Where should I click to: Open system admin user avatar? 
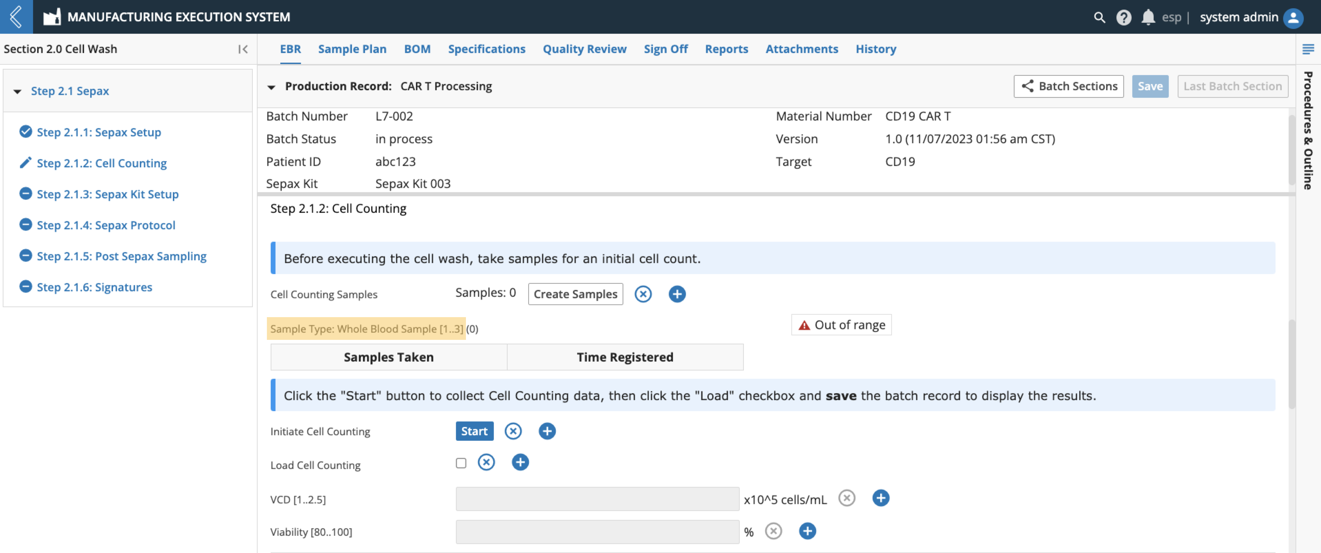click(1293, 18)
